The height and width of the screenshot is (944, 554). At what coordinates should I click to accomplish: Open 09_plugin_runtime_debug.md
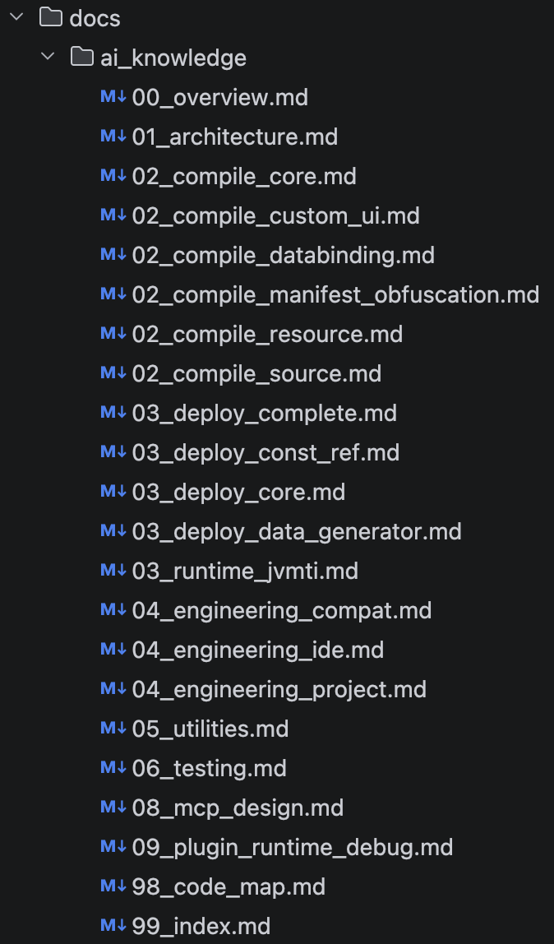pyautogui.click(x=292, y=847)
